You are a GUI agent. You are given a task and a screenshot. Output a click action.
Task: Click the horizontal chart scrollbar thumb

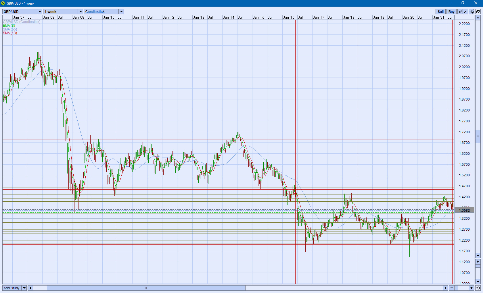(146, 288)
